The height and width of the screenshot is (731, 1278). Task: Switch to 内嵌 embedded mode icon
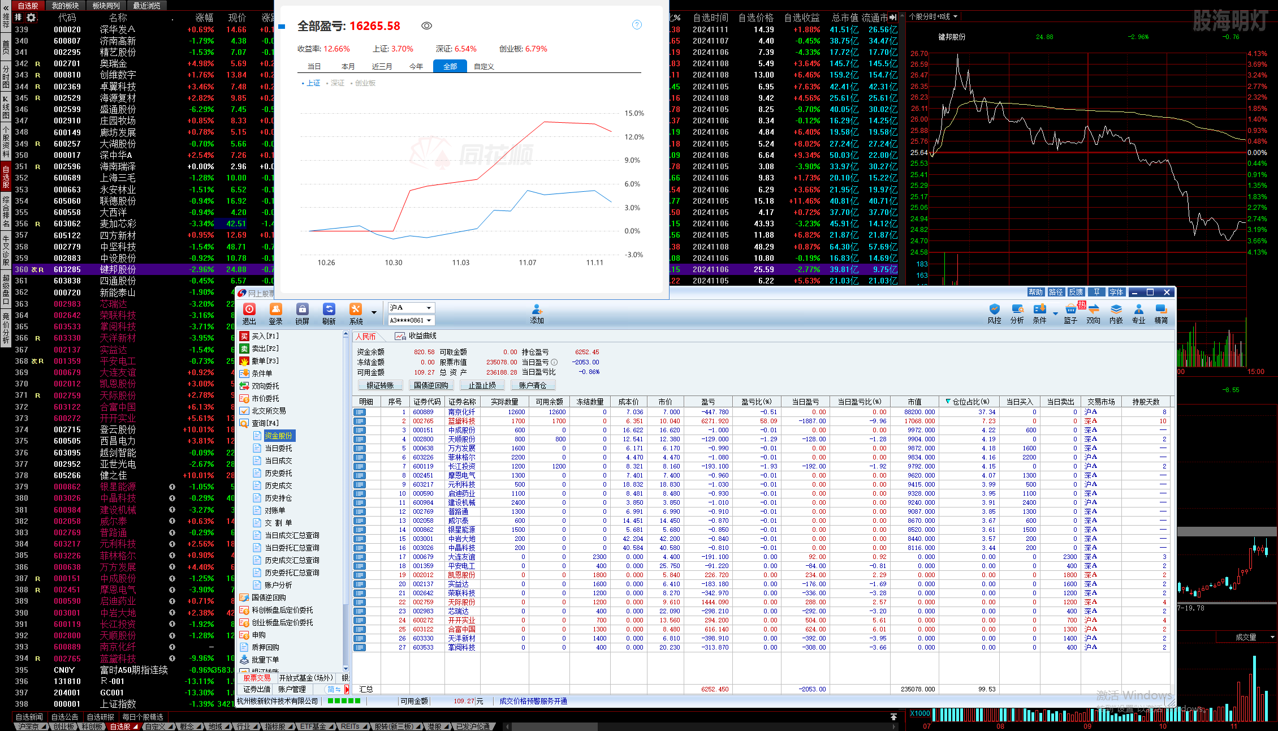(1116, 313)
